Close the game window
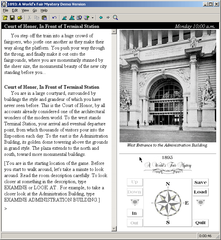Image resolution: width=221 pixels, height=240 pixels. click(216, 4)
